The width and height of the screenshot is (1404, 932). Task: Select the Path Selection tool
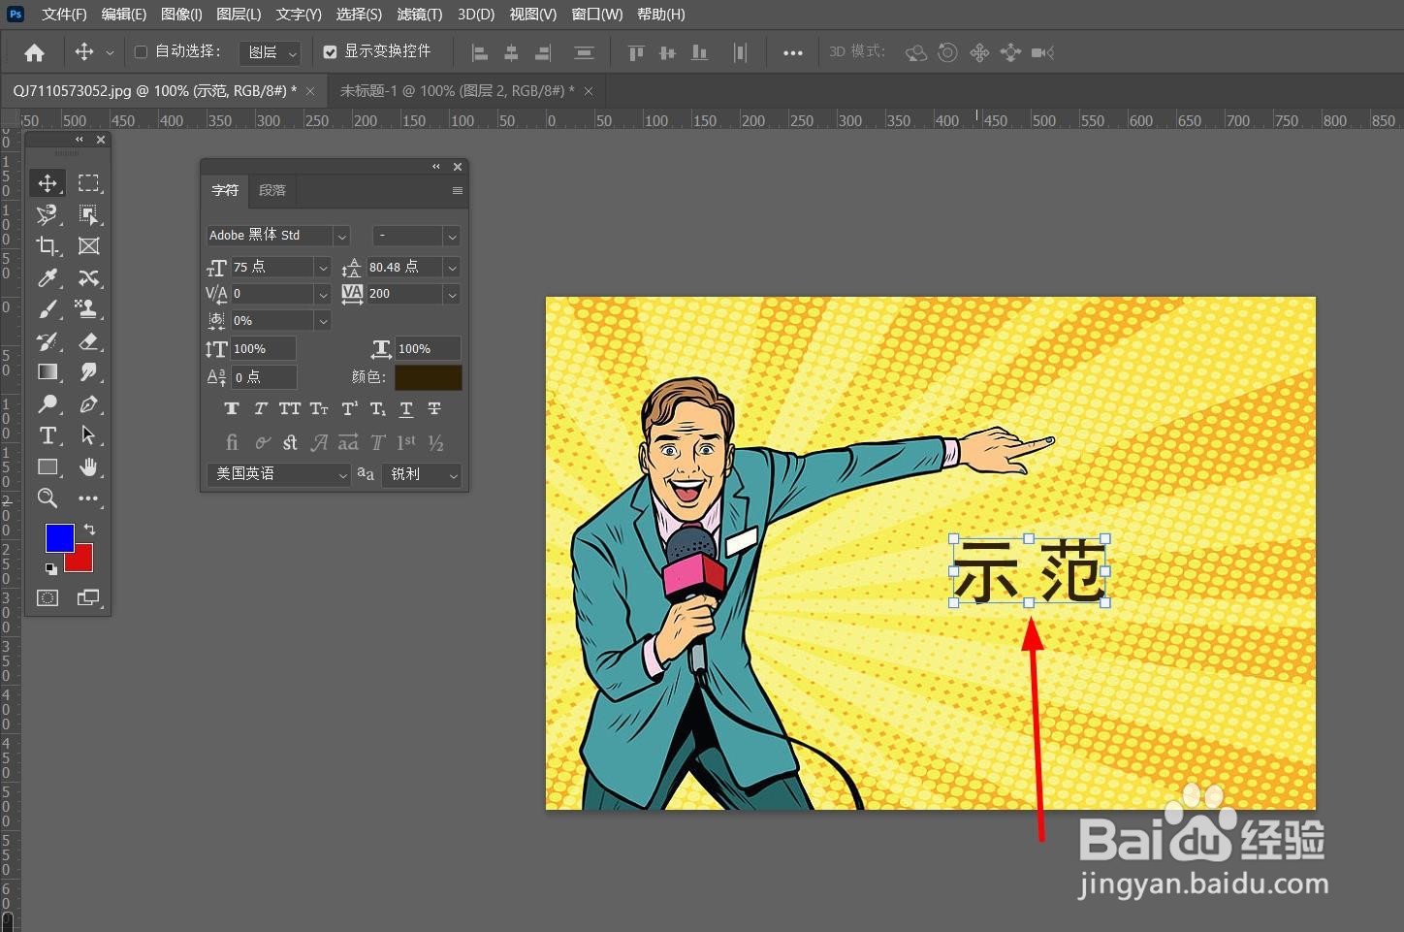click(x=88, y=435)
